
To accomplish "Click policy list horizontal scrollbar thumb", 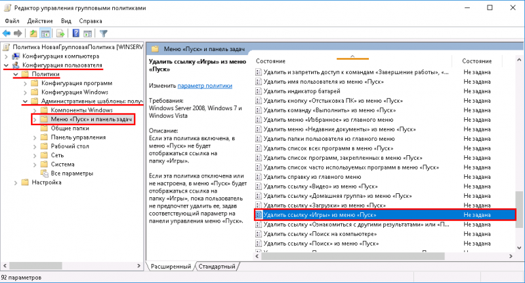I will (x=353, y=256).
